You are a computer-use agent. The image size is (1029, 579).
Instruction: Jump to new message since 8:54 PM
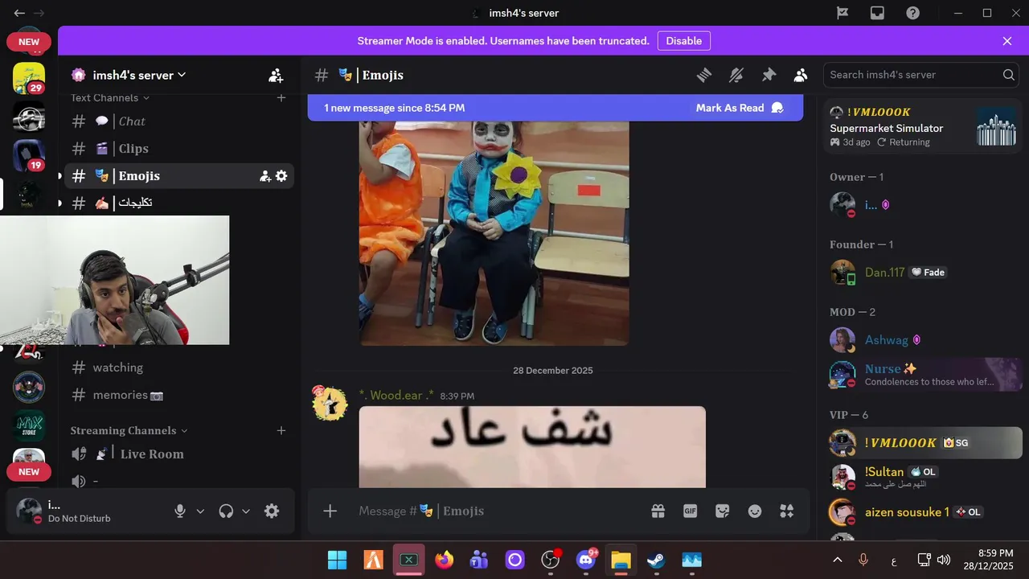tap(394, 108)
